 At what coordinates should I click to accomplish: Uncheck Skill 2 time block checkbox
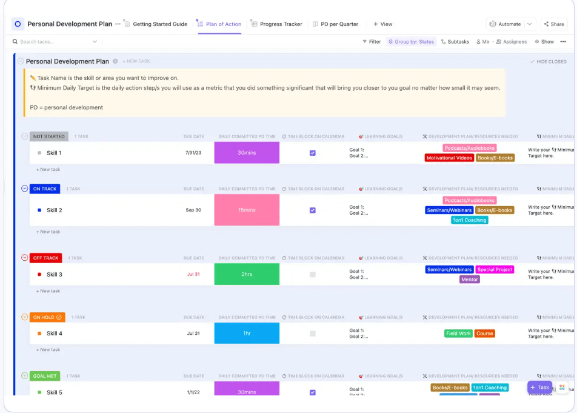tap(312, 210)
